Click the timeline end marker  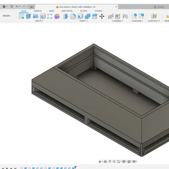(x=76, y=167)
